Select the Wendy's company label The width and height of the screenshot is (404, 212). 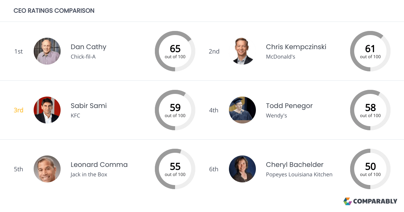(276, 115)
